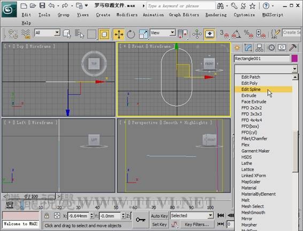Open the Create command panel tab
This screenshot has height=231, width=303.
point(237,48)
